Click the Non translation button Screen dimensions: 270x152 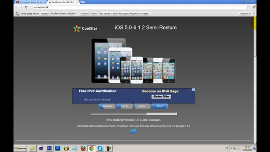pyautogui.click(x=94, y=14)
